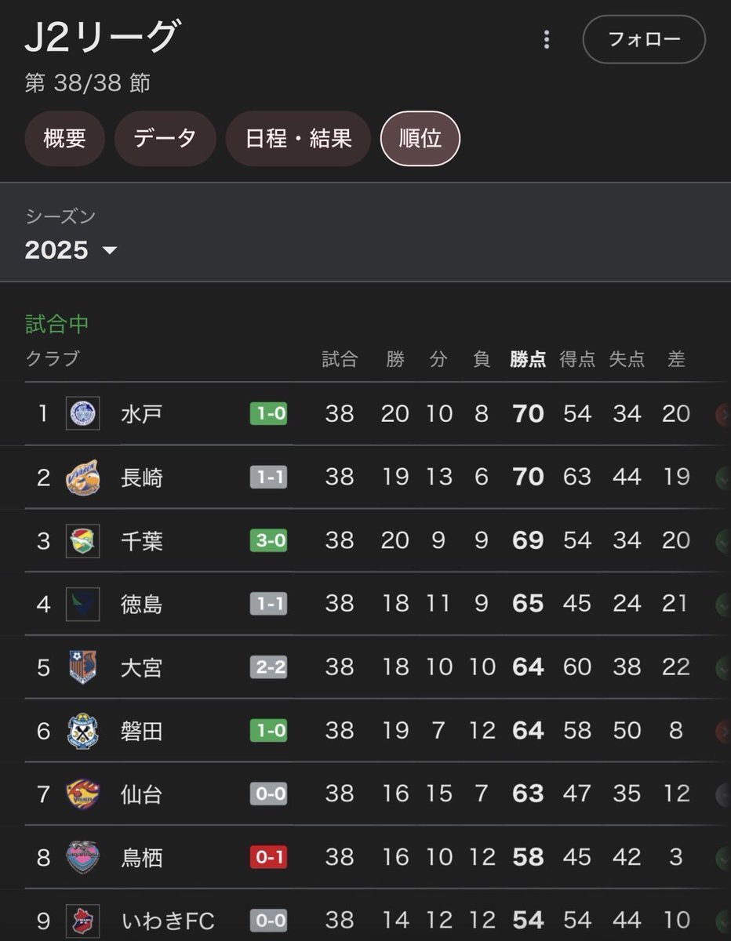The width and height of the screenshot is (731, 941).
Task: Click the Tosu club crest icon
Action: 82,858
